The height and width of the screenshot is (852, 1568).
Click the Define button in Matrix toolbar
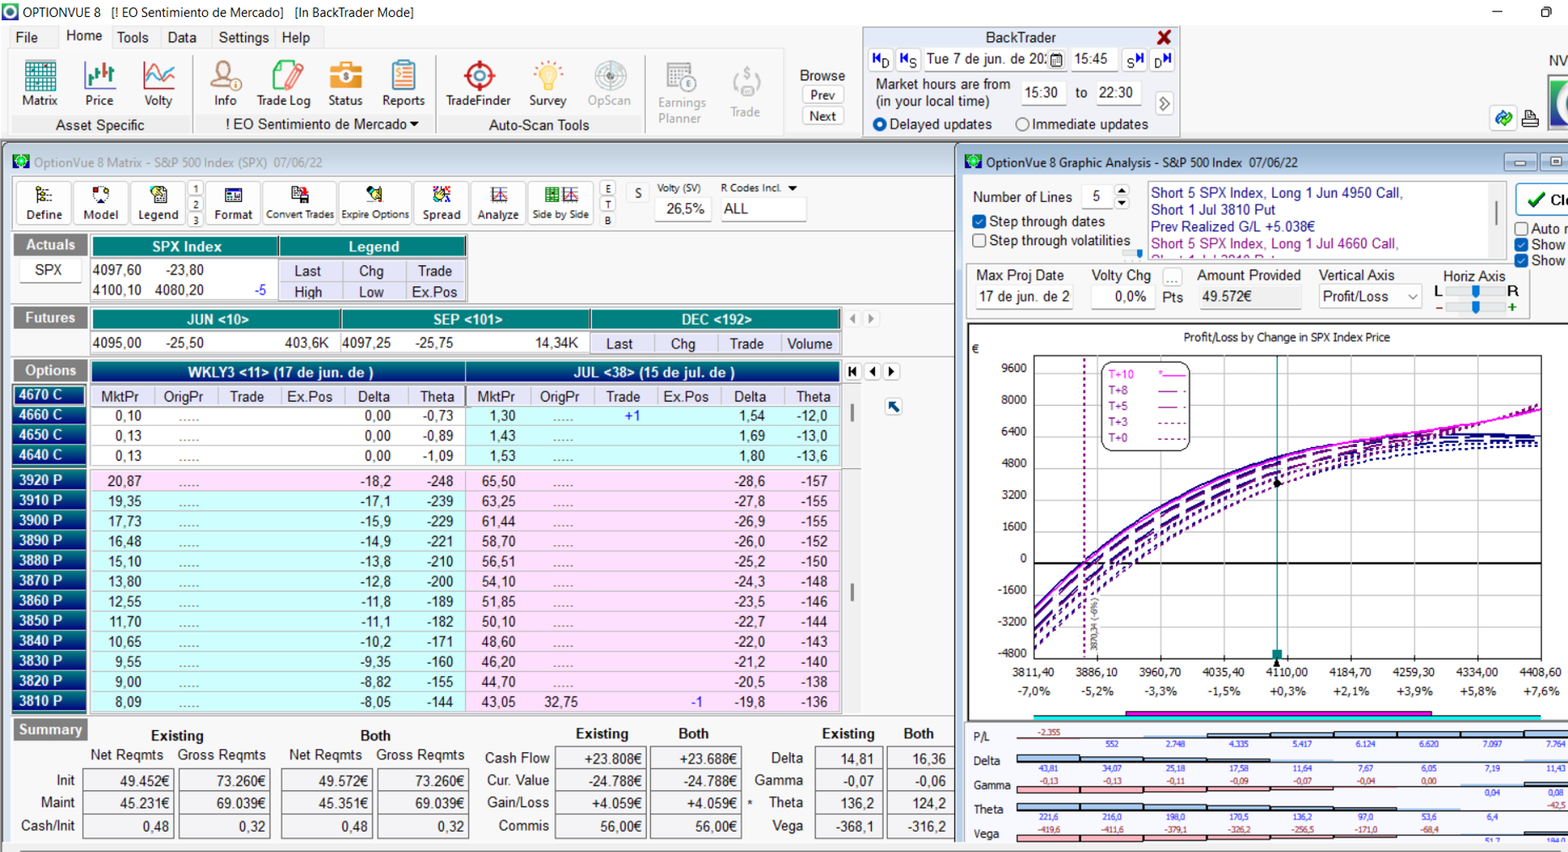coord(45,203)
